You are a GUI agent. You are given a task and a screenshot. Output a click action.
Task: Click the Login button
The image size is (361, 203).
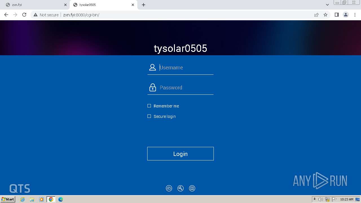point(180,154)
